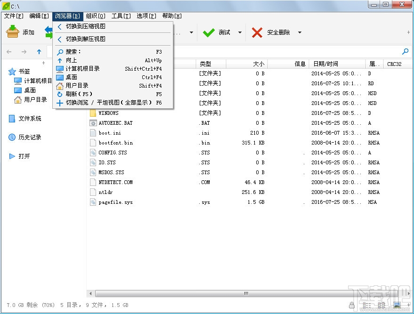Open the 安全删除 dropdown arrow

[x=300, y=32]
